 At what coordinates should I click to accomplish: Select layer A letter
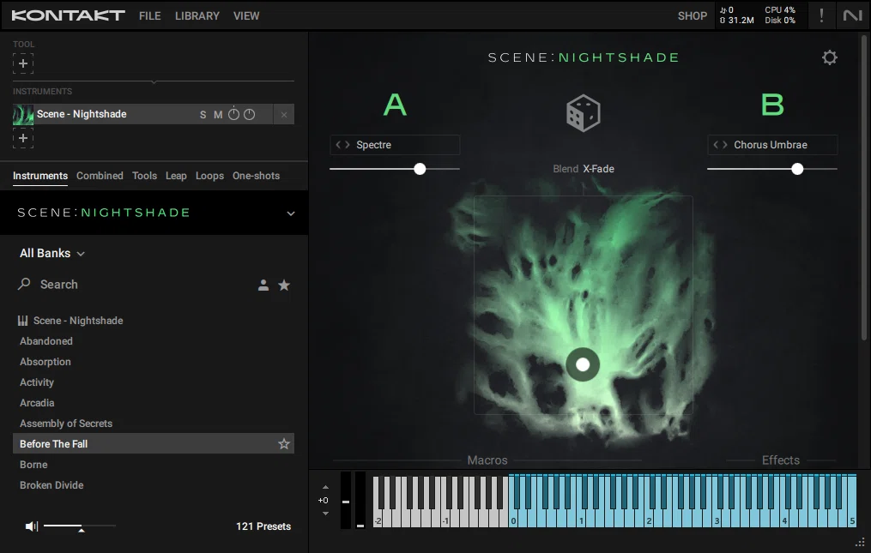(x=395, y=105)
